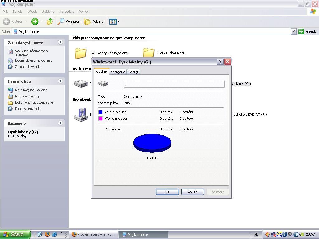Open the Dokumenty udostępnione folder icon
This screenshot has height=239, width=319.
[81, 53]
